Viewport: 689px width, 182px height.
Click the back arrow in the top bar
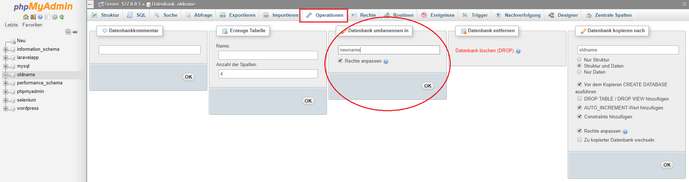click(90, 4)
